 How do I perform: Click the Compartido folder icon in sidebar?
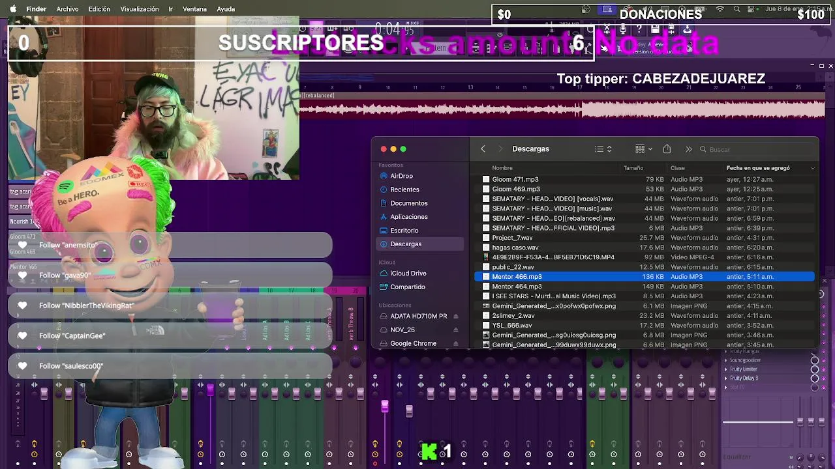[x=384, y=287]
